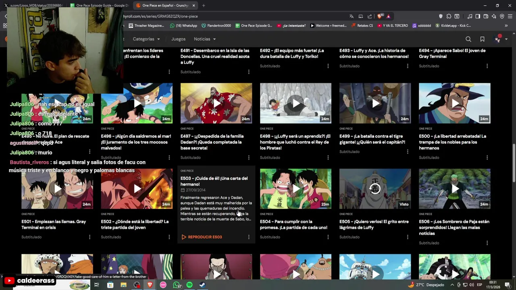Open episode title E501 Empiezan las llamas

pos(54,224)
